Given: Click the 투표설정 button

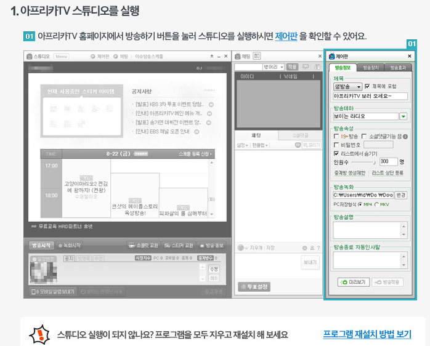Looking at the screenshot, I should pyautogui.click(x=254, y=287).
